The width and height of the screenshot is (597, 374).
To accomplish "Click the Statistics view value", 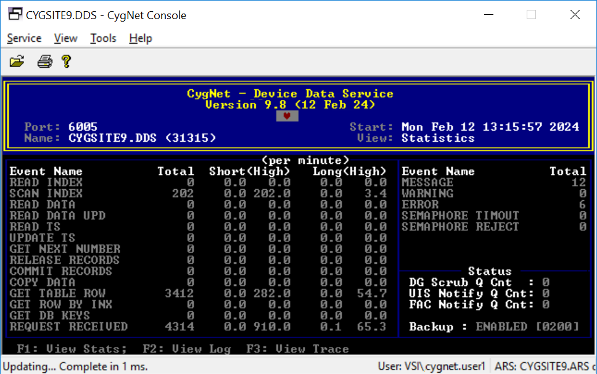I will tap(438, 138).
